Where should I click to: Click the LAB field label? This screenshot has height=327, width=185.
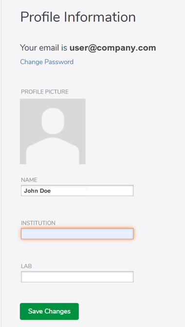click(x=26, y=266)
